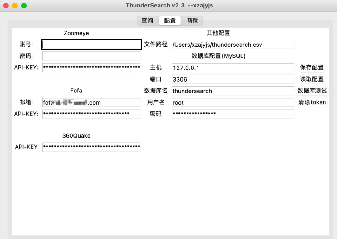The image size is (337, 239).
Task: Click the 360Quake API-KEY field
Action: (91, 147)
